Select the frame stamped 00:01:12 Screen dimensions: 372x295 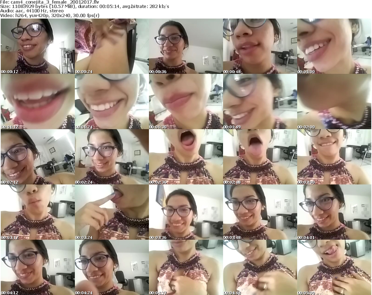38,101
